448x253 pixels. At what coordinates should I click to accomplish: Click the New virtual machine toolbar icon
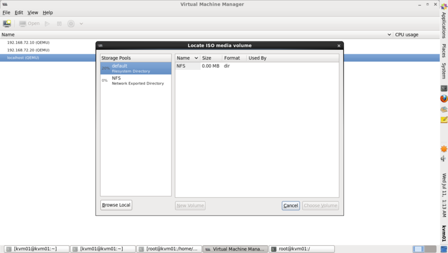(7, 24)
